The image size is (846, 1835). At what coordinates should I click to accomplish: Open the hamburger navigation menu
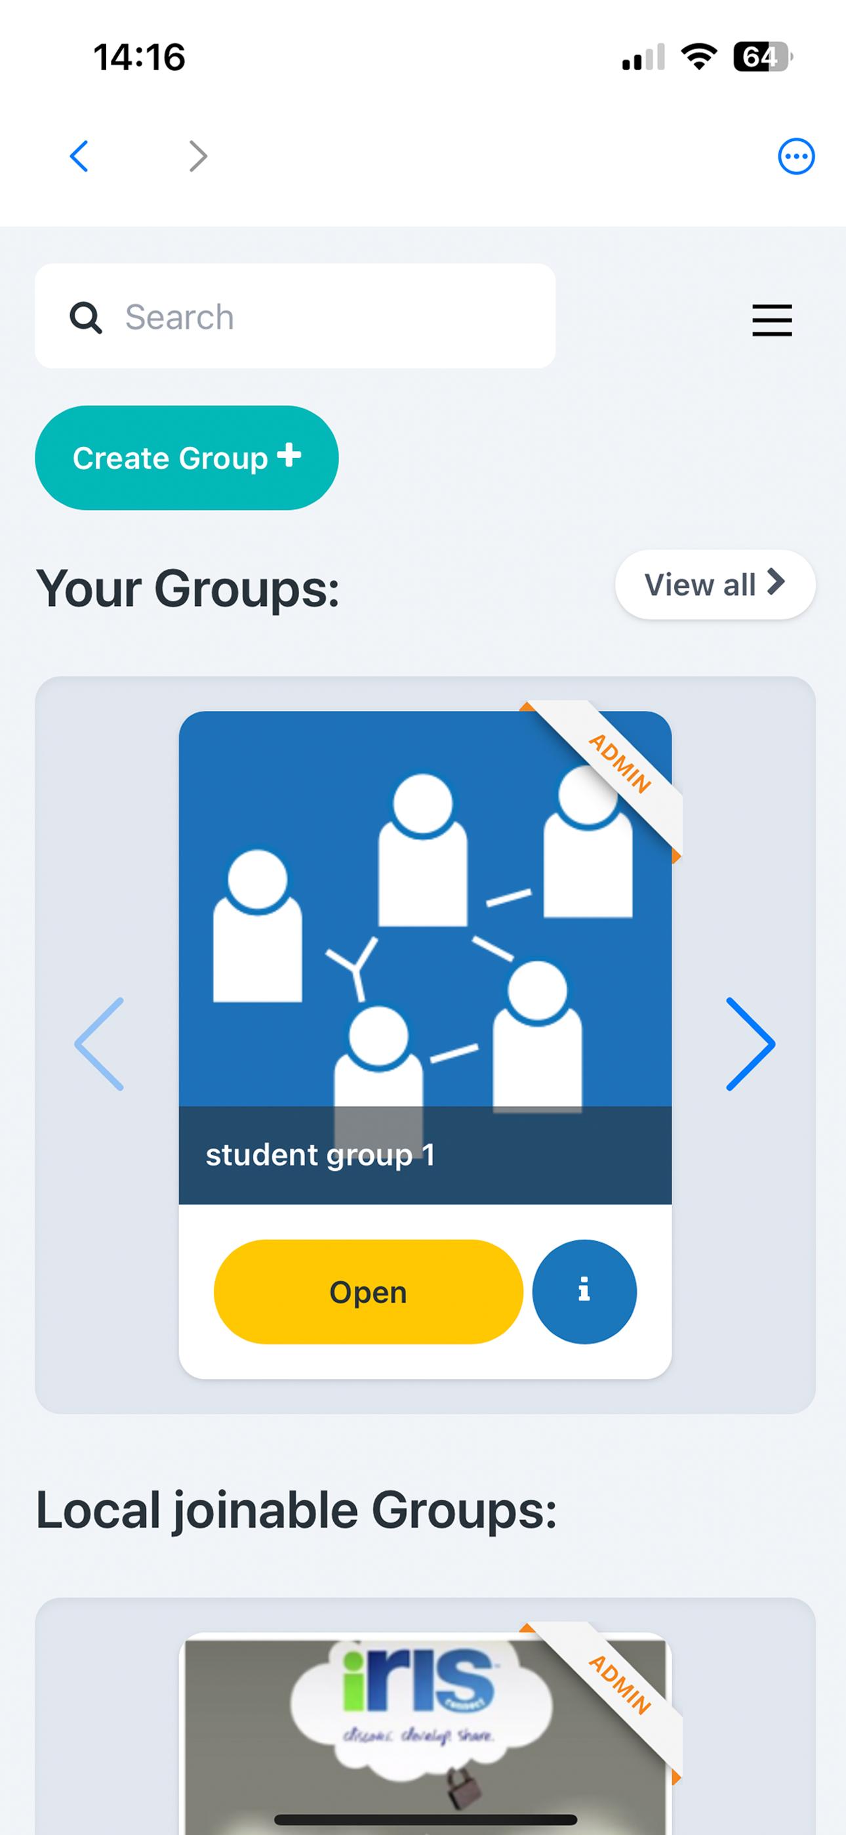772,320
